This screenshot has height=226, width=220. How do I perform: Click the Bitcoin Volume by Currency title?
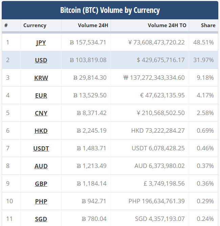point(110,10)
